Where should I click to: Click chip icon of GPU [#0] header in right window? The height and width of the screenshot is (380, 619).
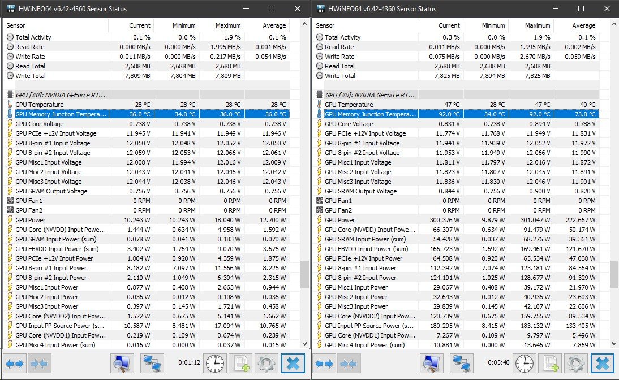[320, 94]
